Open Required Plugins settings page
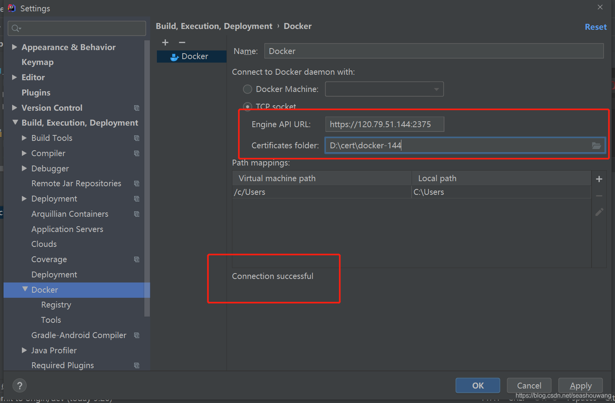Viewport: 615px width, 403px height. pyautogui.click(x=63, y=365)
